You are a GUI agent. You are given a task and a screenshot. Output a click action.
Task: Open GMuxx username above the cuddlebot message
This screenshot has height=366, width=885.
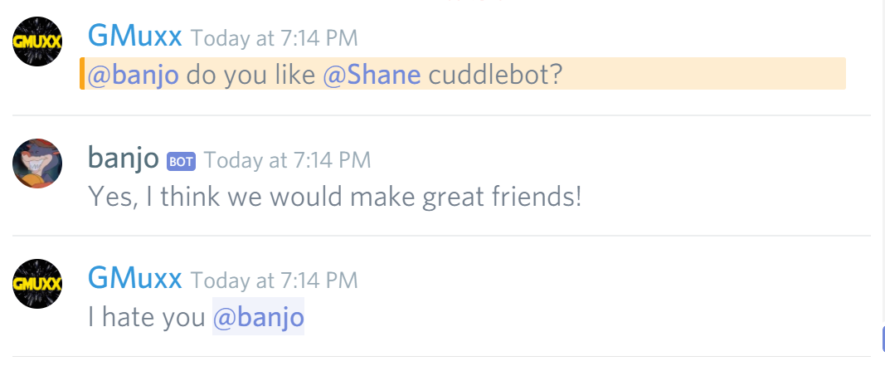pos(134,36)
